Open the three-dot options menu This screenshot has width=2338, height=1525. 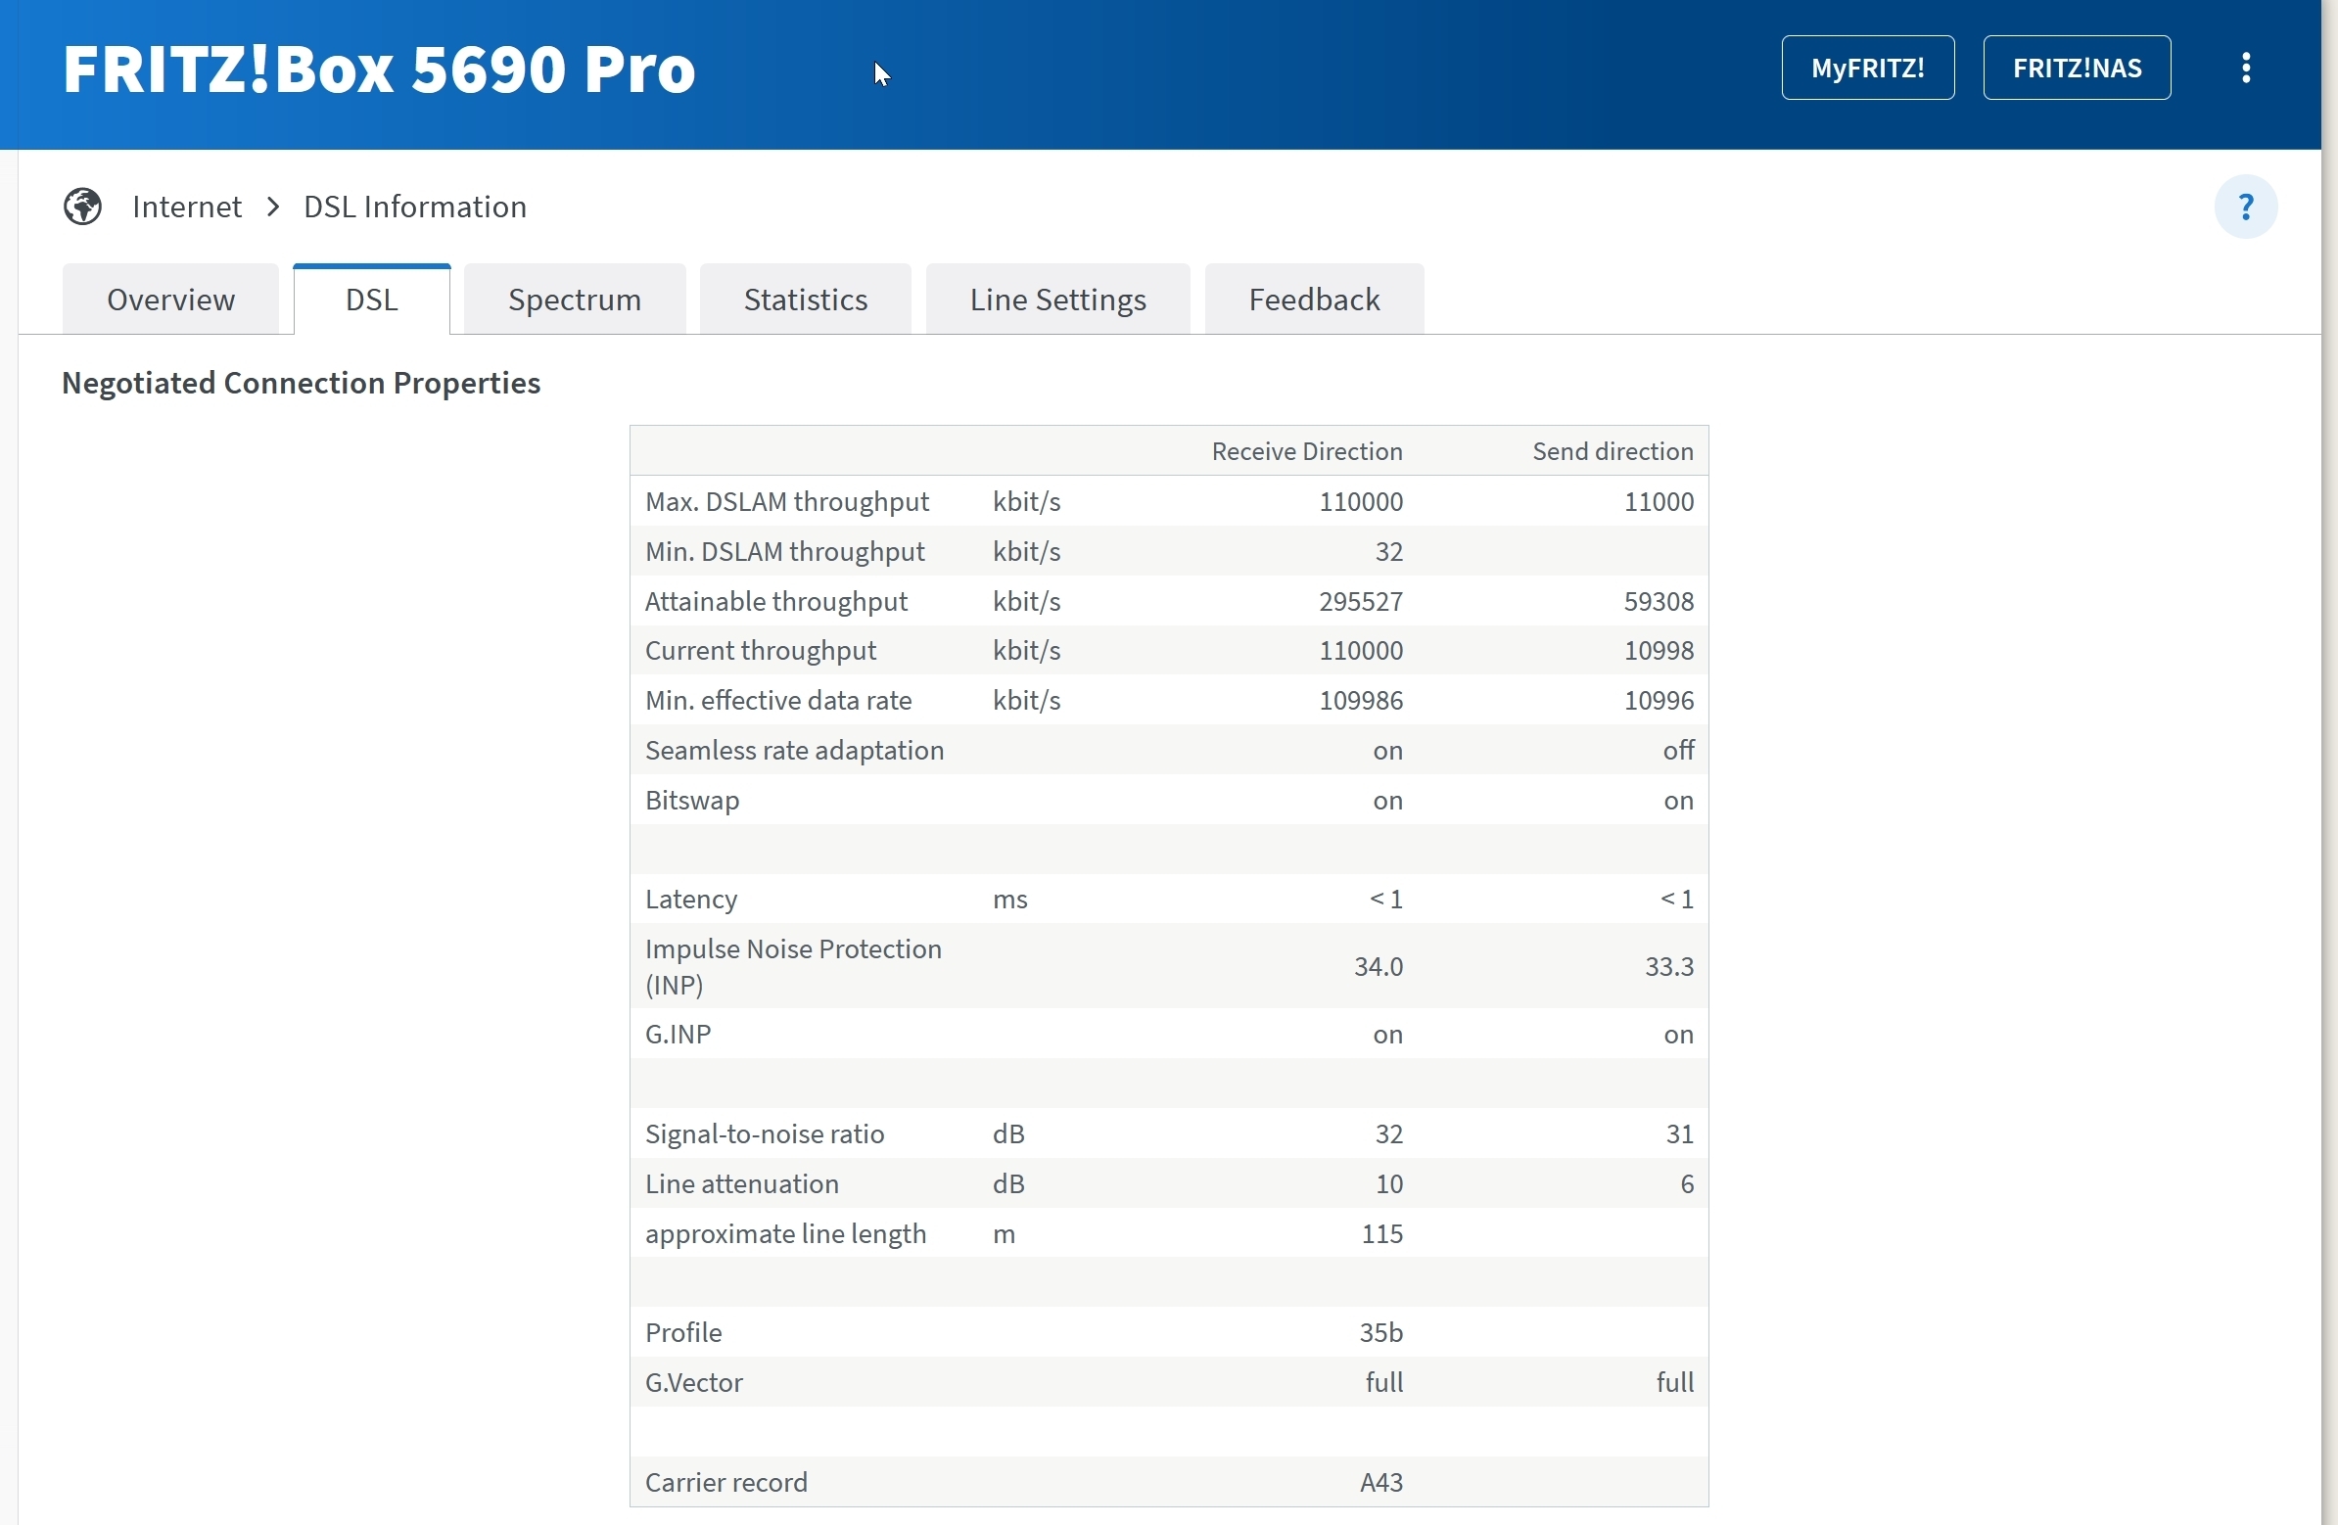pos(2246,68)
